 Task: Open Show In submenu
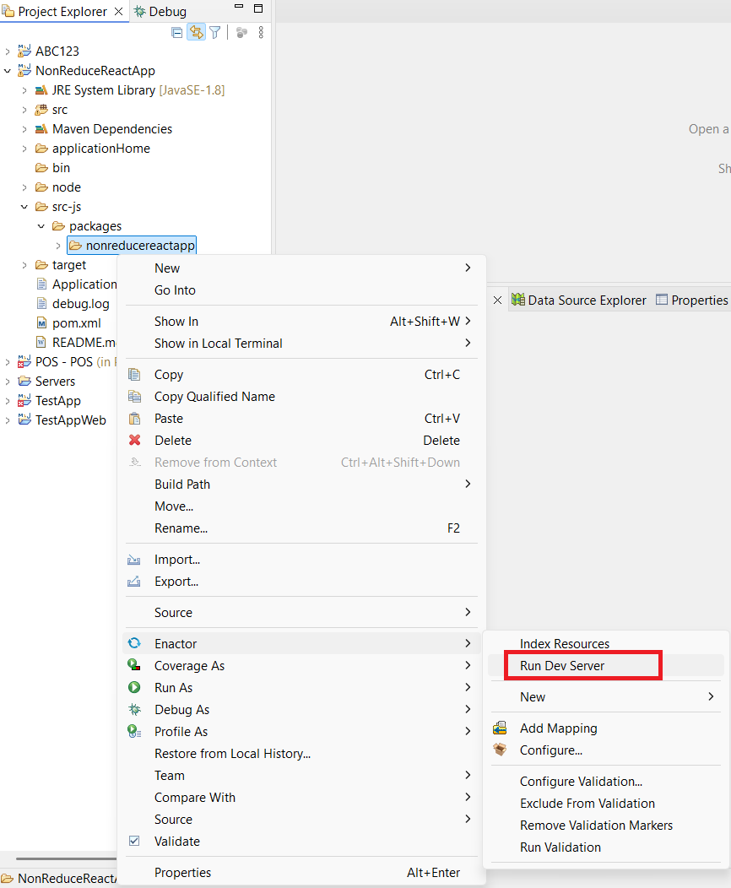click(x=302, y=321)
